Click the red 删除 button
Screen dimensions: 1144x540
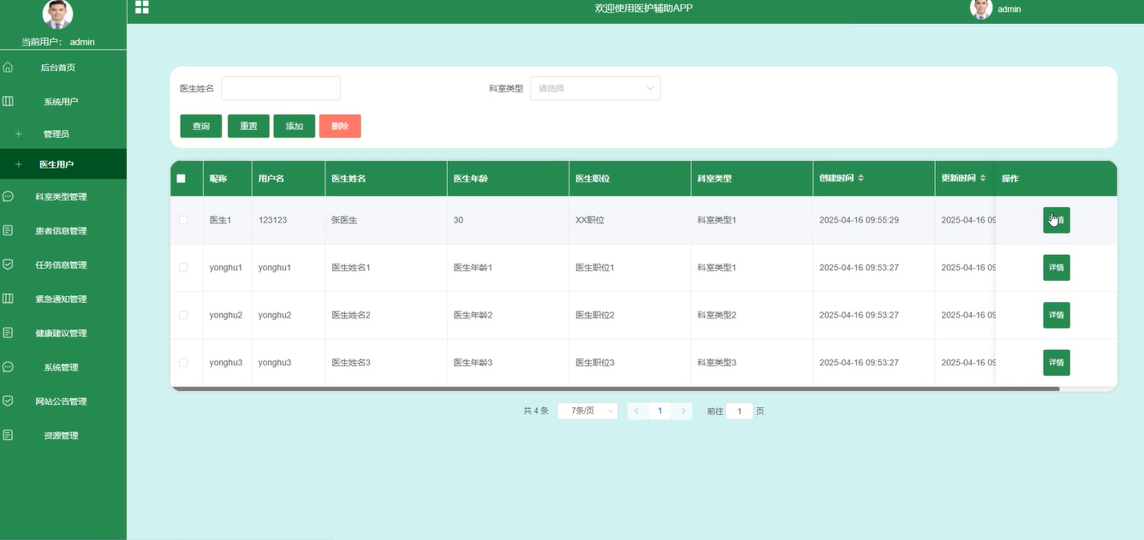coord(340,126)
